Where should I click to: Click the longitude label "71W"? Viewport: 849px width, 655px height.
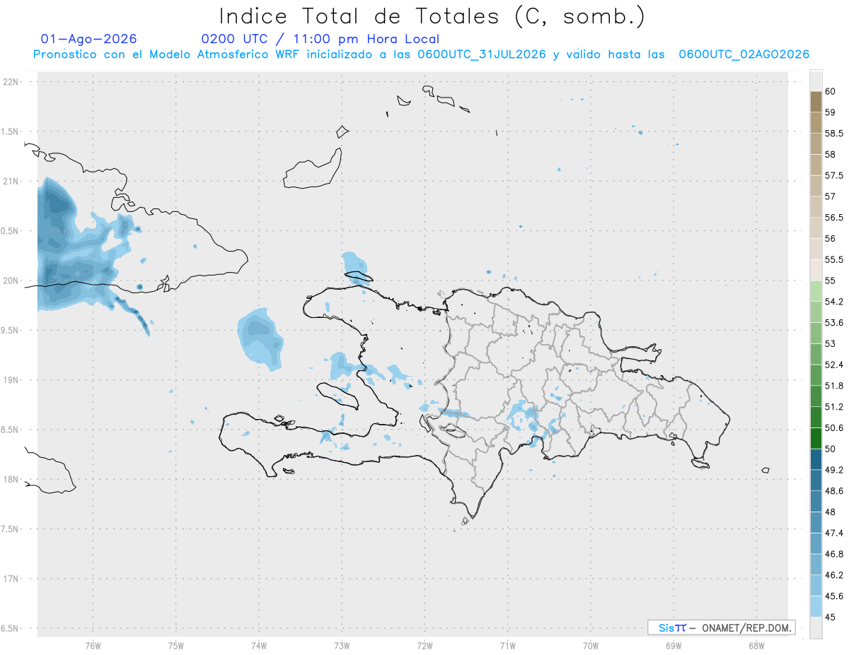tap(507, 646)
